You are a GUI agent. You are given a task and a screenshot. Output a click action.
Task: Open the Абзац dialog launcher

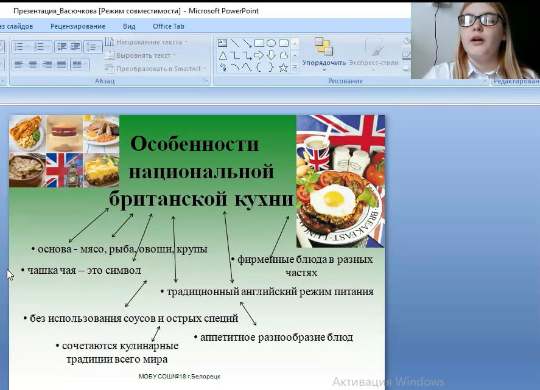(x=205, y=80)
